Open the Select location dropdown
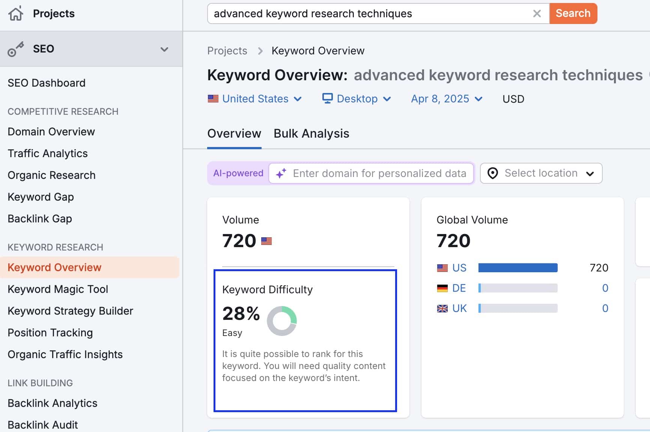Screen dimensions: 650x432 541,173
